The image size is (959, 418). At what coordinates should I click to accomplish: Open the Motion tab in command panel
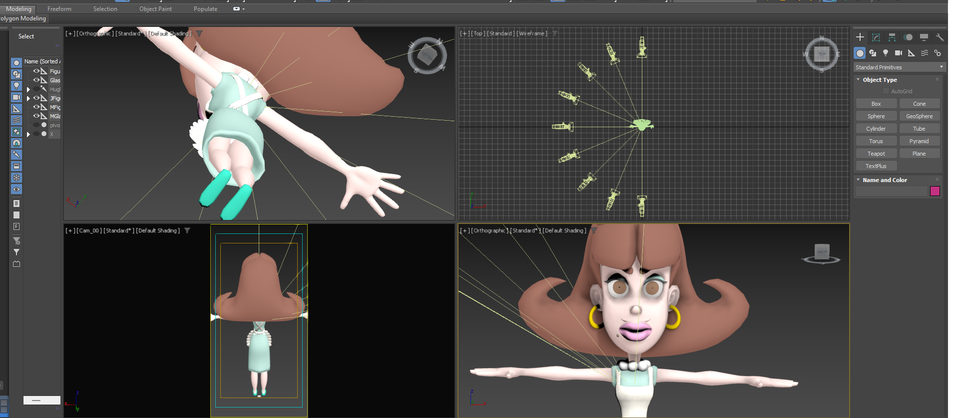(908, 37)
